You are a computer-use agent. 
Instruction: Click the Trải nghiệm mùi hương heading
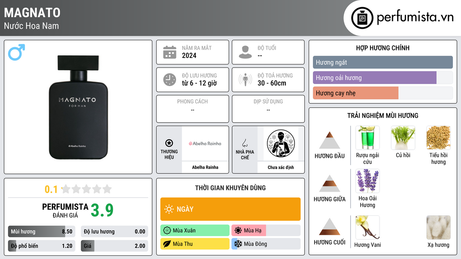click(383, 116)
